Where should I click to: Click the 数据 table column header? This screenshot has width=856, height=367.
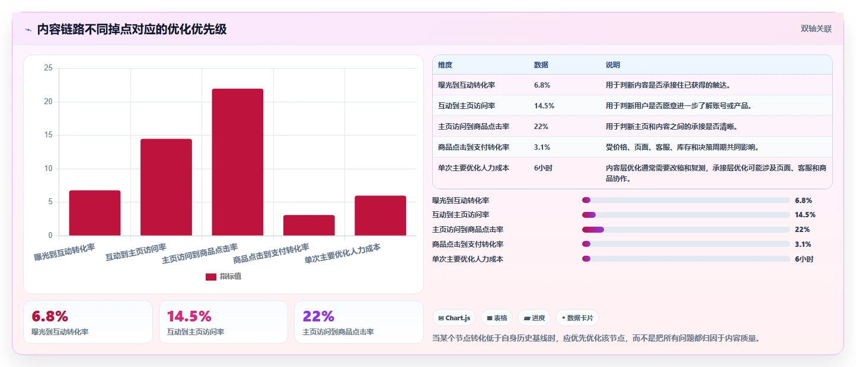(541, 65)
